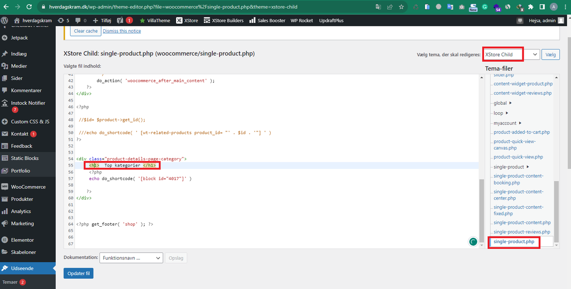Expand the loop folder in Tema-filer

point(501,113)
